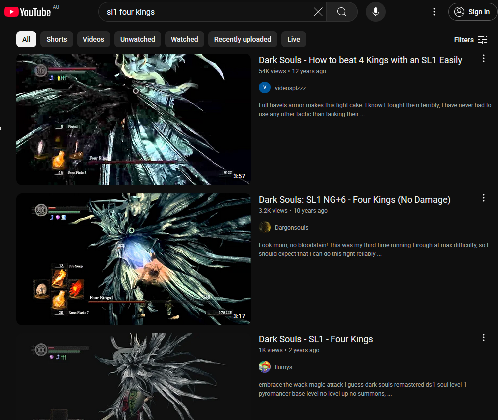Click '54K views • 12 years ago' text

[293, 71]
